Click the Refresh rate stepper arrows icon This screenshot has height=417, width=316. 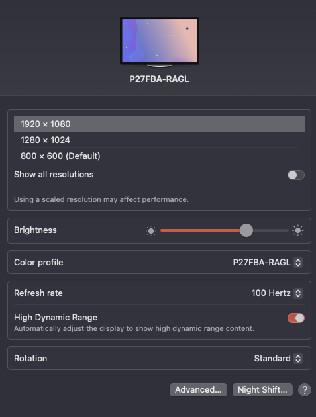(x=298, y=293)
